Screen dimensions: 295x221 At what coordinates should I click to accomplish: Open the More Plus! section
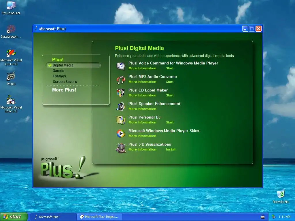pyautogui.click(x=64, y=90)
